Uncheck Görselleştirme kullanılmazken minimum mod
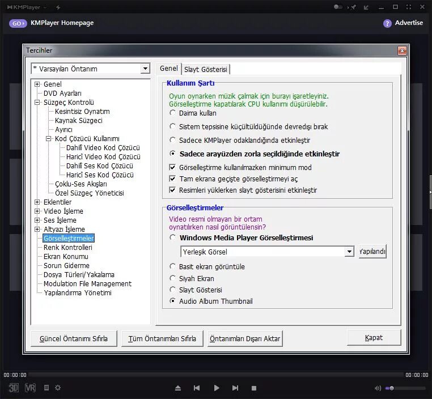 tap(172, 167)
